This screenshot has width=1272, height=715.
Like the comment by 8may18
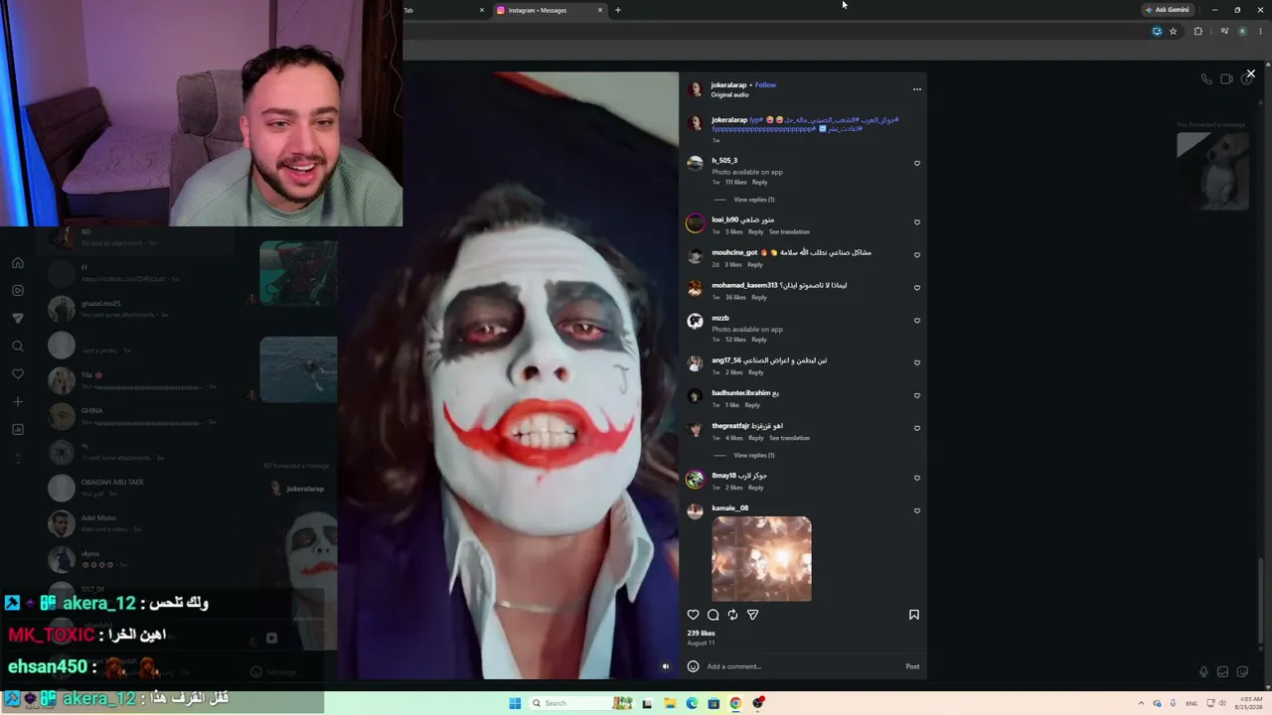click(x=917, y=478)
